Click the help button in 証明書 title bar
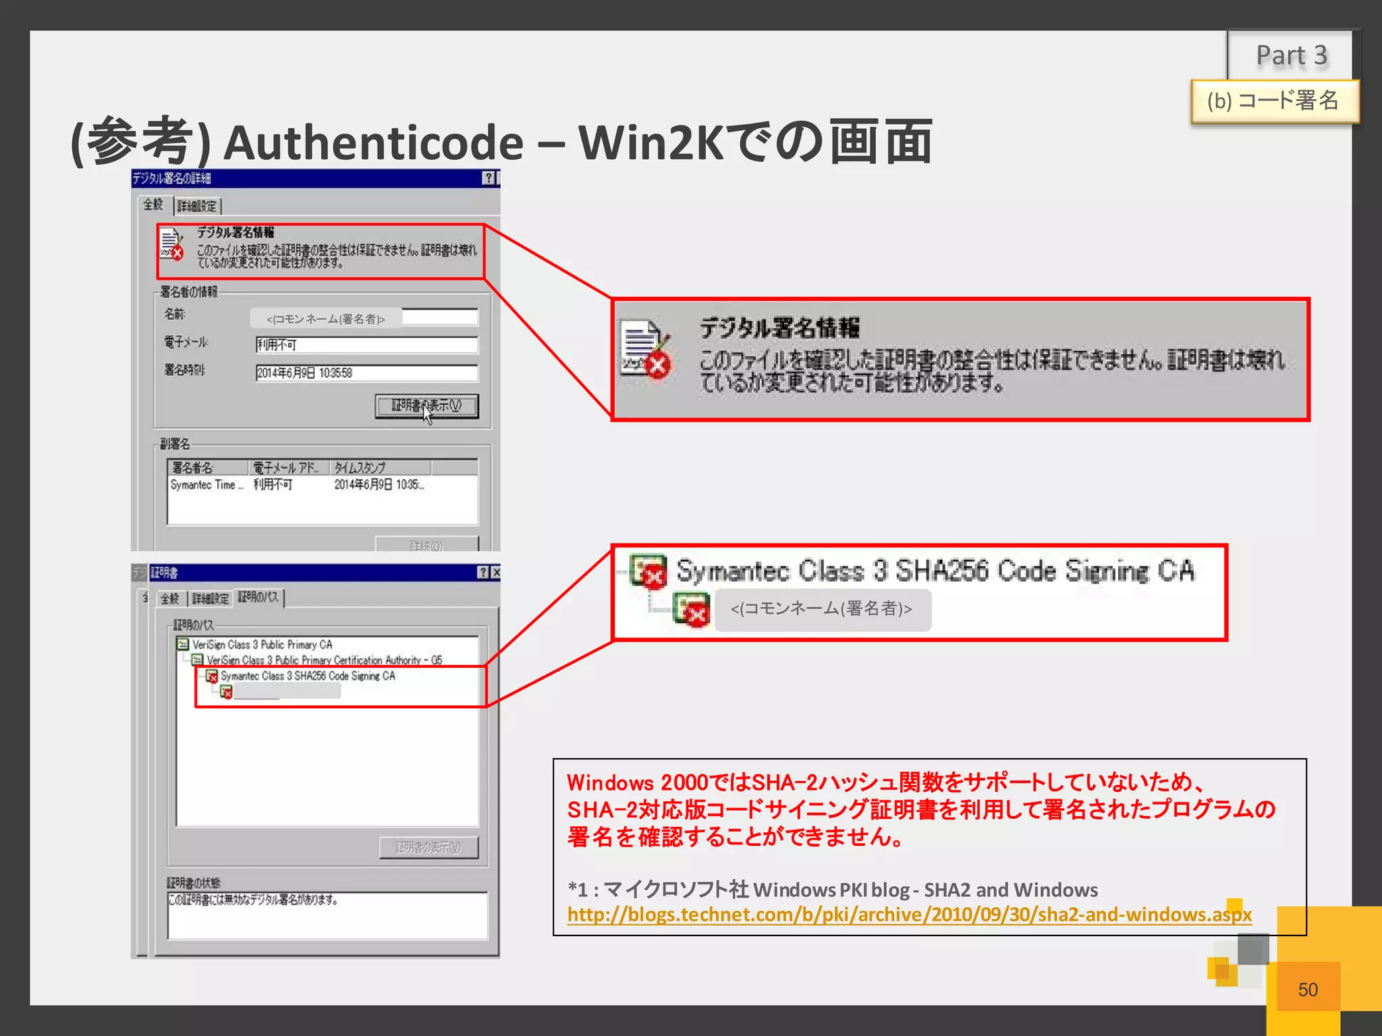The height and width of the screenshot is (1036, 1382). click(x=483, y=573)
